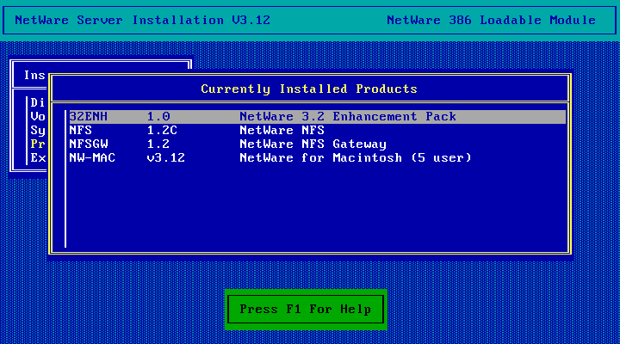Image resolution: width=620 pixels, height=344 pixels.
Task: Click the Press F1 For Help box
Action: click(306, 310)
